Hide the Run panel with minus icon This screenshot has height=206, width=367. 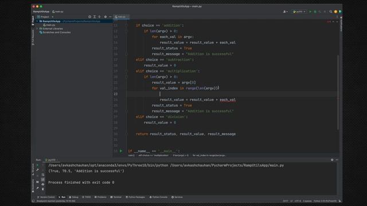pyautogui.click(x=337, y=160)
